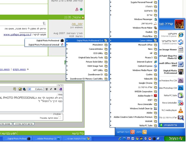This screenshot has width=190, height=142.
Task: Click the report post warning triangle icon
Action: 77,9
